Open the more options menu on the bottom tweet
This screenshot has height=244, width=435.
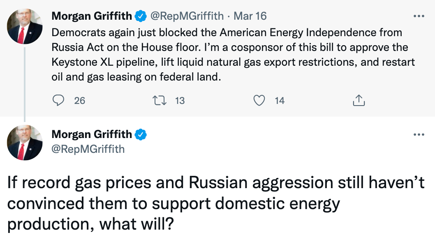point(418,135)
